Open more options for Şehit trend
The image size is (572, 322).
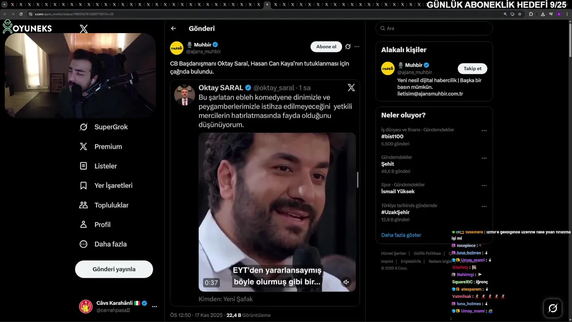pos(484,158)
